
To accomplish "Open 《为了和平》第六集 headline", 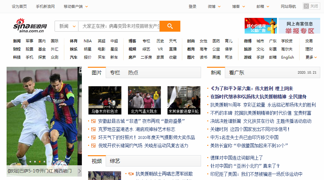I will pos(252,89).
